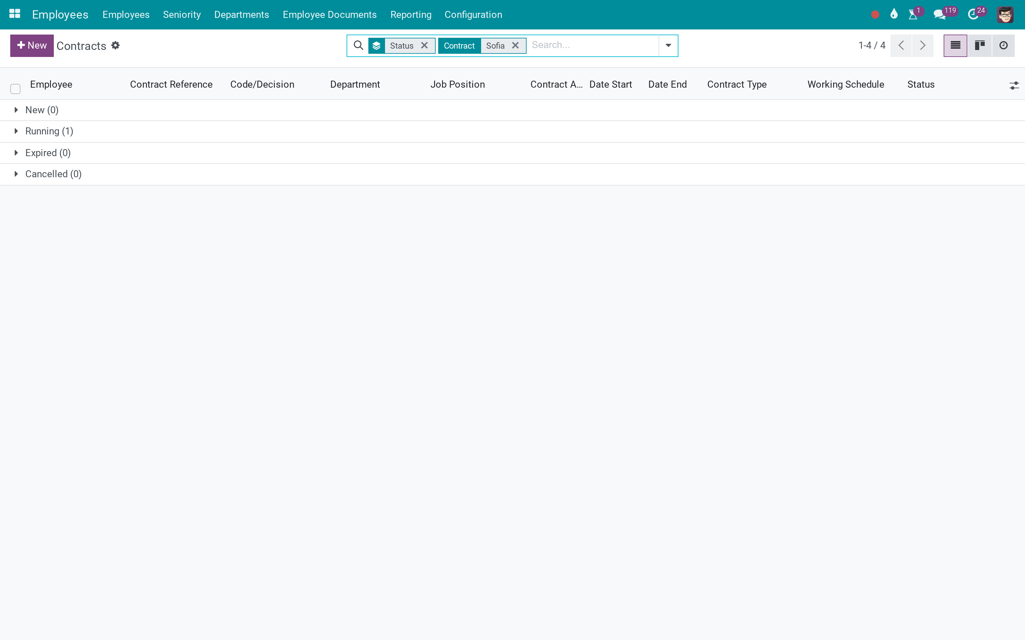Open the hourglass notifications icon
1025x640 pixels.
913,15
